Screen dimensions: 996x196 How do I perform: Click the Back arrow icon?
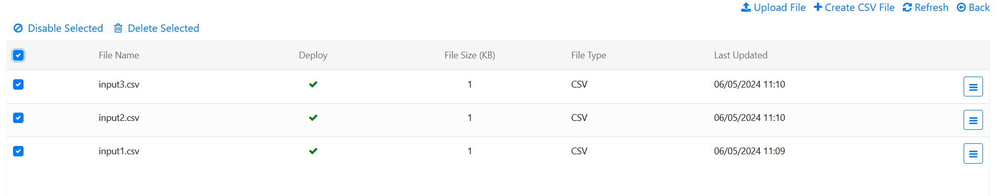(961, 7)
